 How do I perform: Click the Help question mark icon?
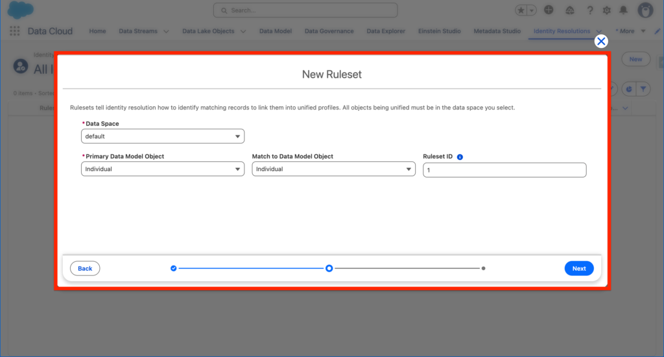click(590, 10)
